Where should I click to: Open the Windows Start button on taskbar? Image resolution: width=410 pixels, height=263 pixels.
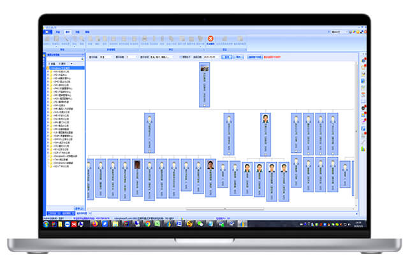tap(46, 224)
